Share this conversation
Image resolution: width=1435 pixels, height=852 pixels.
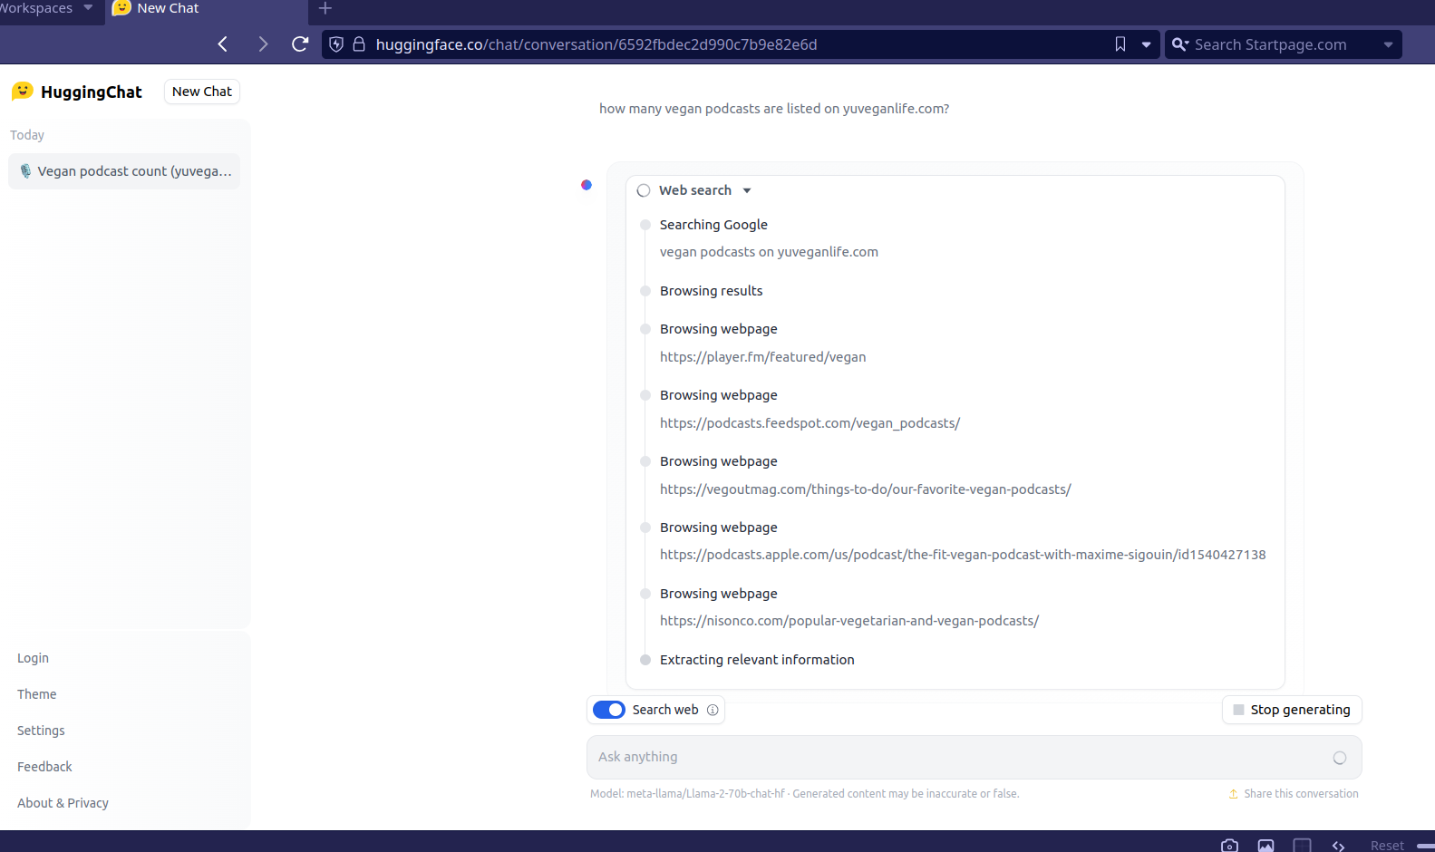click(x=1293, y=794)
